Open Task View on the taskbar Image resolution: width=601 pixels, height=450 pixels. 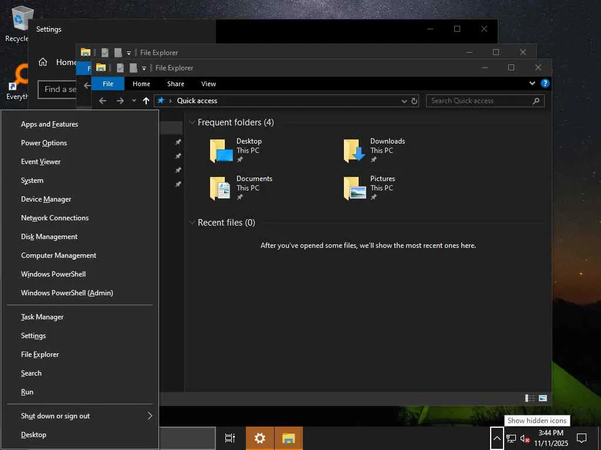click(x=230, y=438)
